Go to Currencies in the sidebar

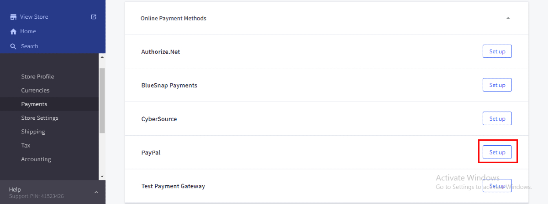tap(35, 90)
